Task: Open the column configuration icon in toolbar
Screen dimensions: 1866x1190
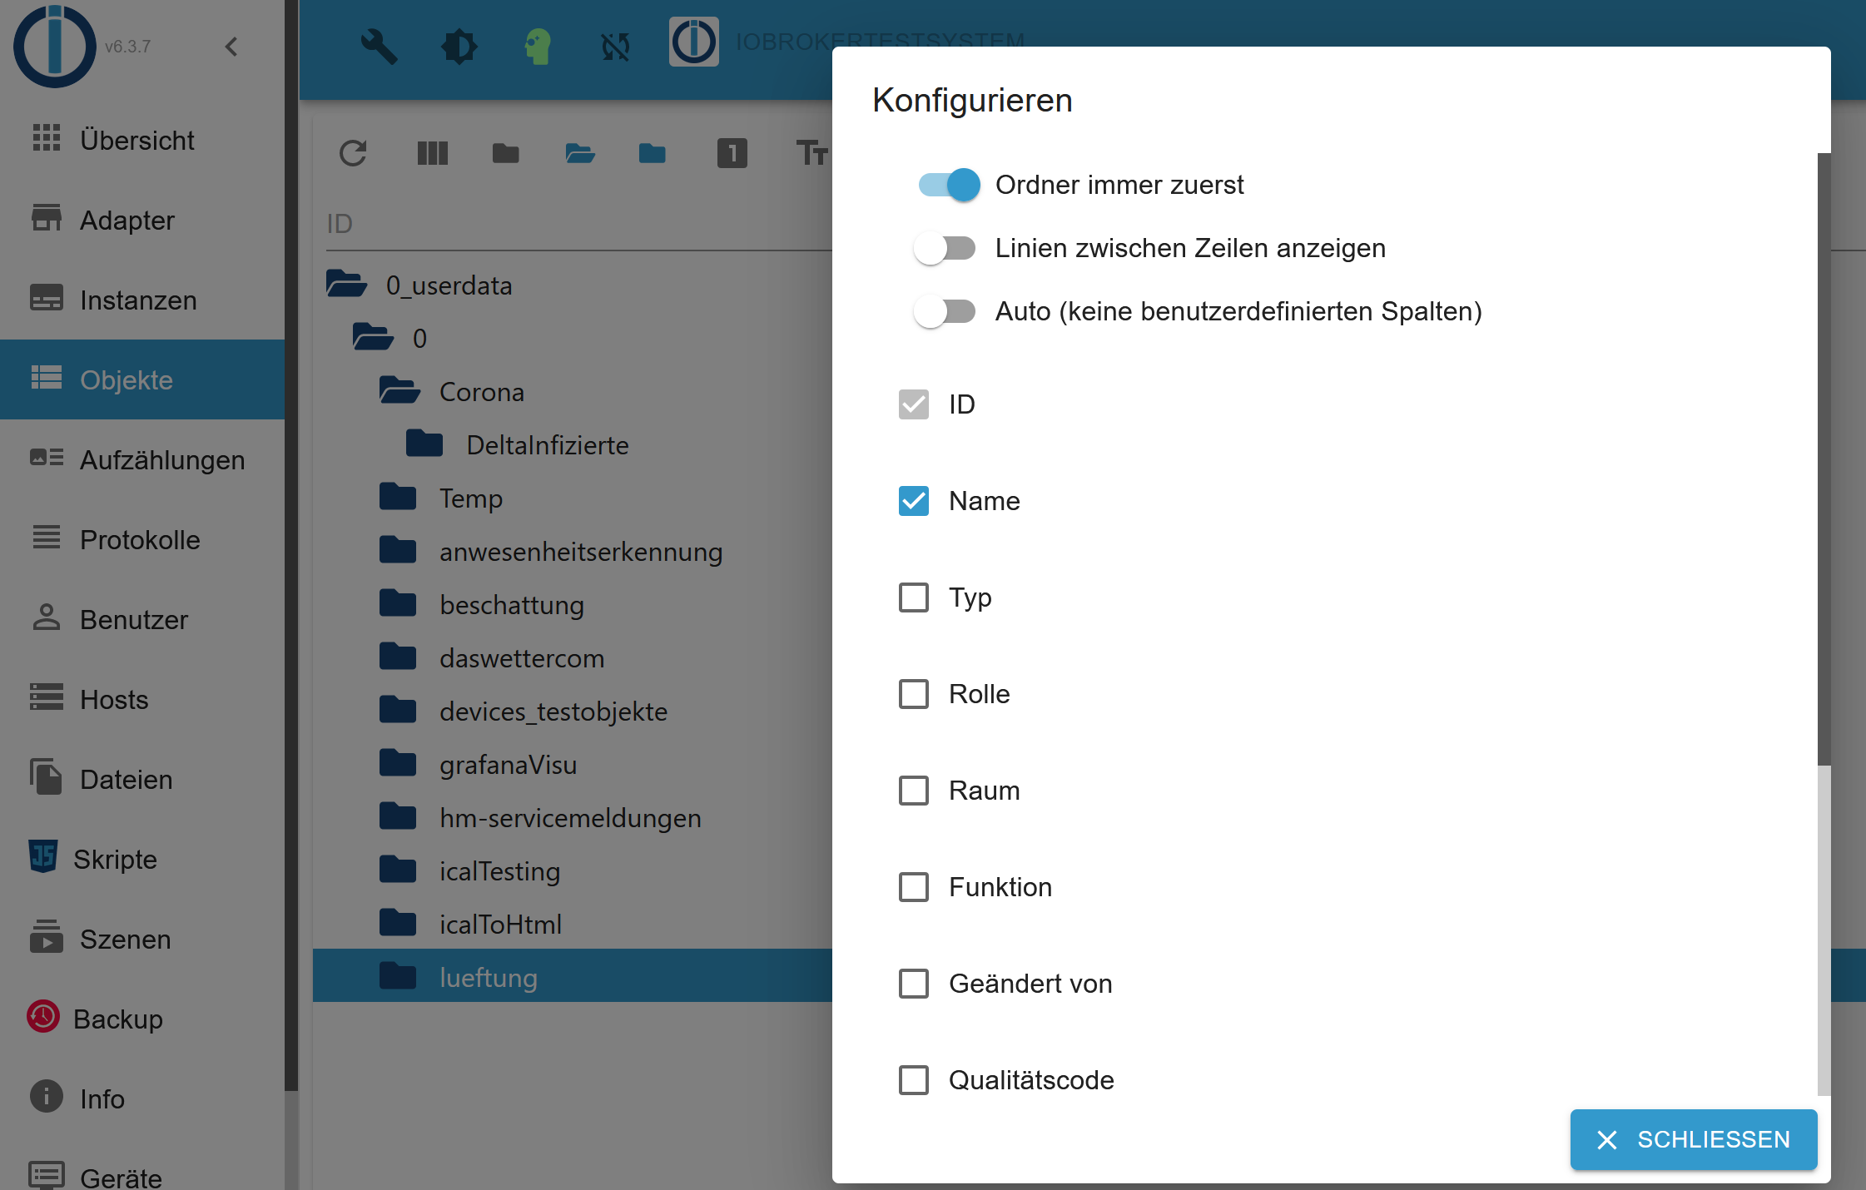Action: pyautogui.click(x=432, y=153)
